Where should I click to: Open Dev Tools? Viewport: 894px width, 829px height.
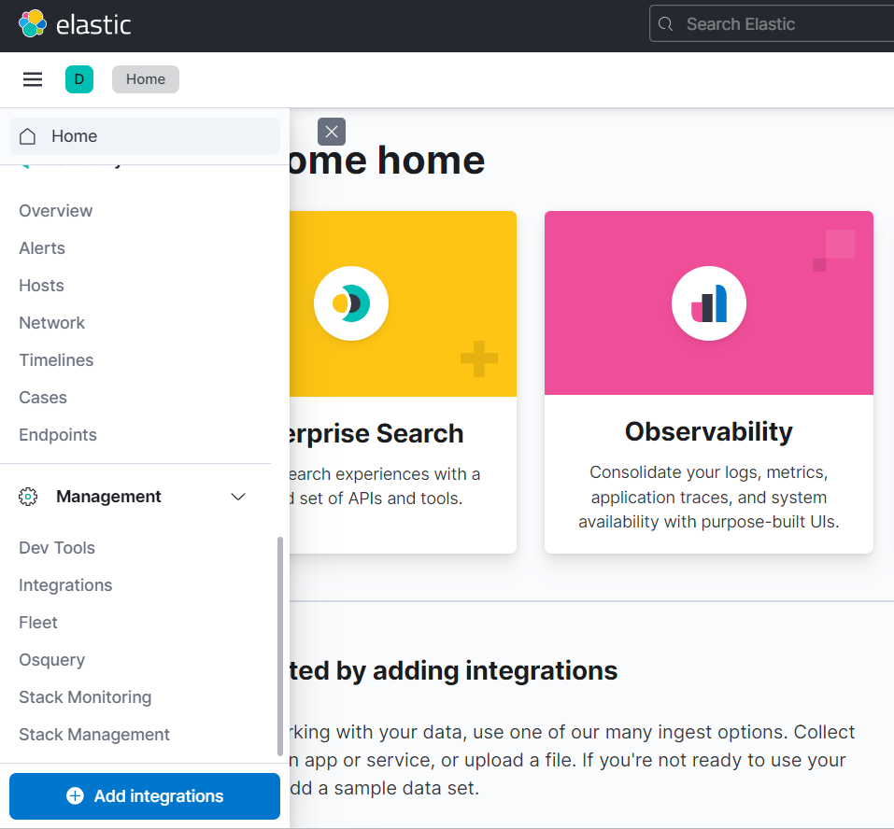click(56, 548)
